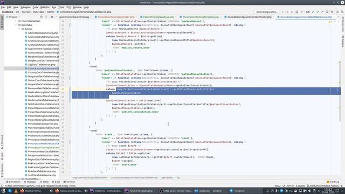345x194 pixels.
Task: Open the File menu
Action: coord(3,7)
